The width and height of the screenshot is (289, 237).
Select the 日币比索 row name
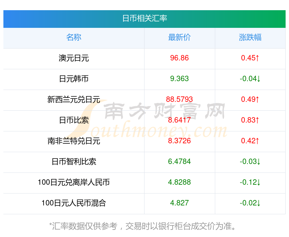point(74,120)
